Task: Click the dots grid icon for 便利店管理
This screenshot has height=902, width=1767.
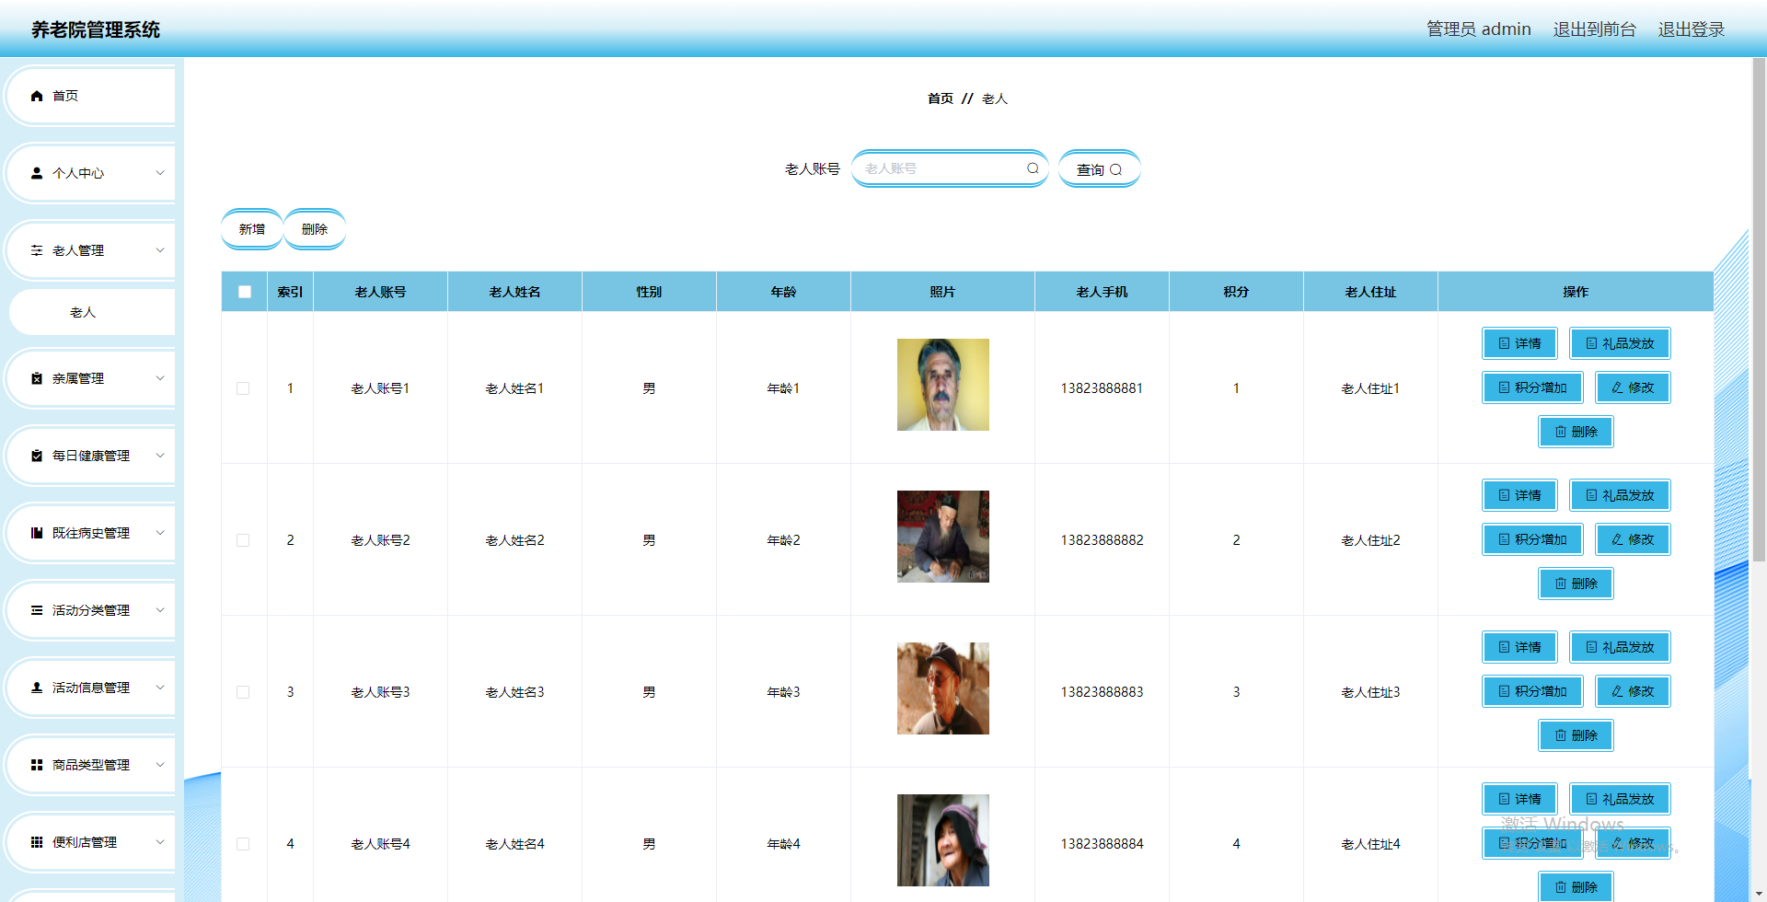Action: pos(37,842)
